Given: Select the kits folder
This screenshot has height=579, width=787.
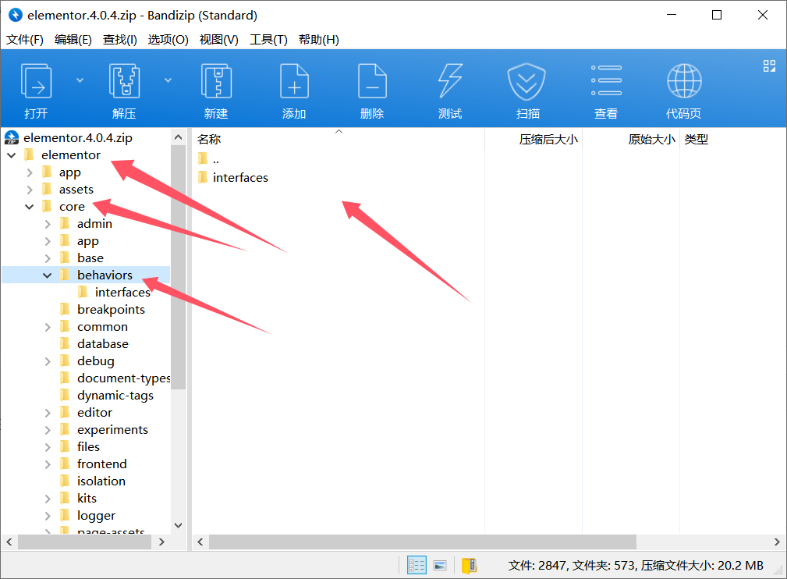Looking at the screenshot, I should (87, 498).
